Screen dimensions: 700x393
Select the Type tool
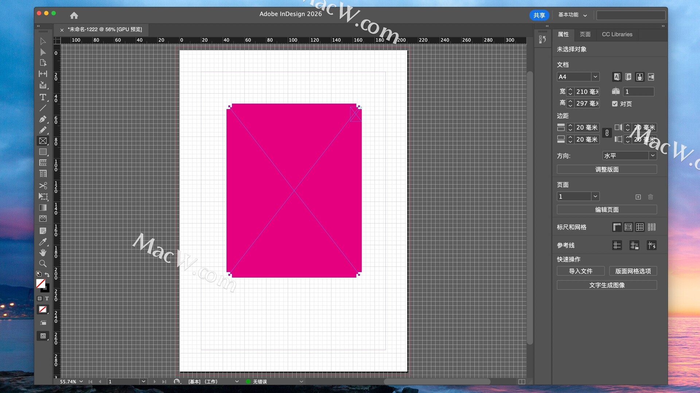(43, 97)
